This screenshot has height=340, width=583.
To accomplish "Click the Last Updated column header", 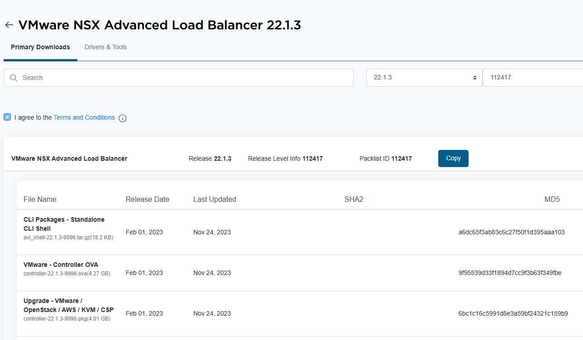I will [215, 199].
